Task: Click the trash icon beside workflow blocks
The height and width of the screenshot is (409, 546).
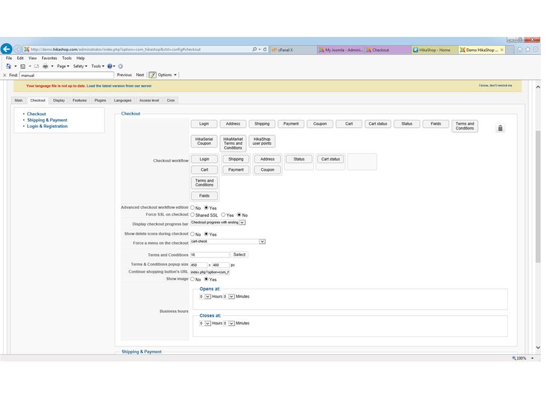Action: pos(500,128)
